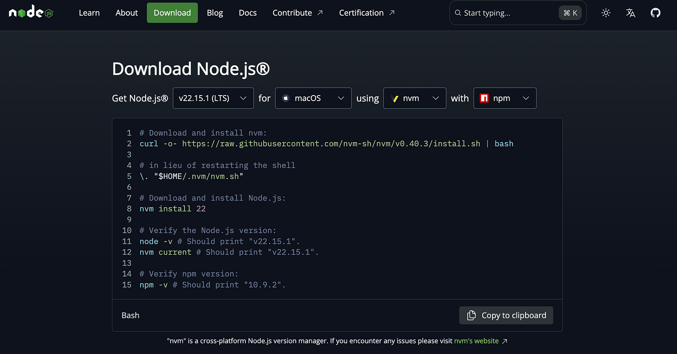The width and height of the screenshot is (677, 354).
Task: Click comment '# Download and install Node.js:'
Action: (x=213, y=198)
